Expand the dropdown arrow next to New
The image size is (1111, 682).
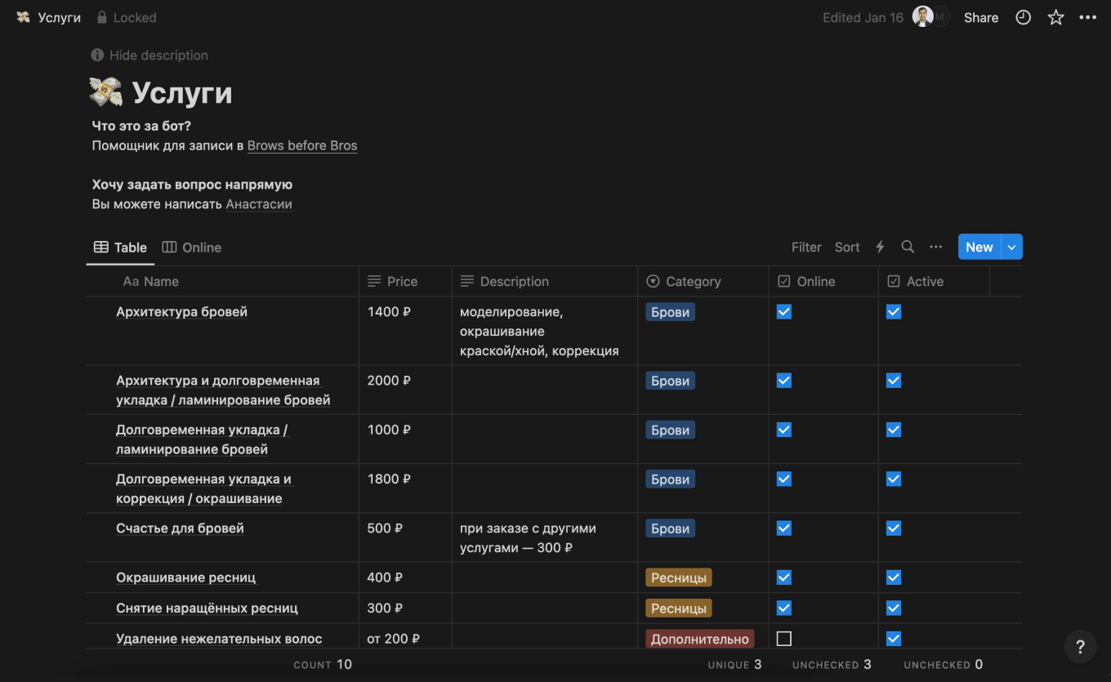(x=1012, y=247)
